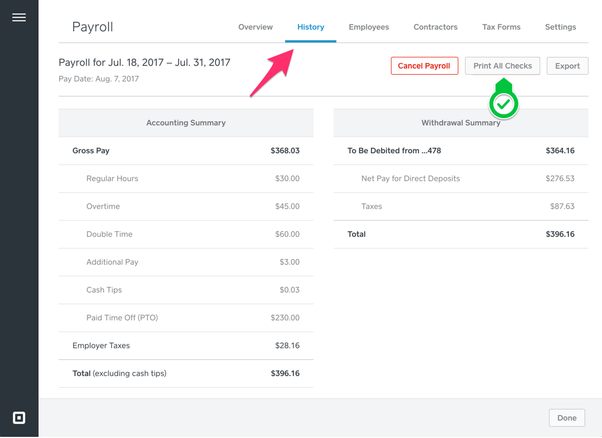The width and height of the screenshot is (602, 438).
Task: Select the Gross Pay row
Action: click(186, 150)
